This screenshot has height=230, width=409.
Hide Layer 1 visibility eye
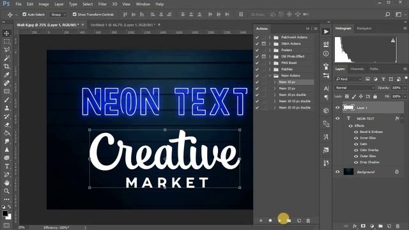click(x=337, y=107)
